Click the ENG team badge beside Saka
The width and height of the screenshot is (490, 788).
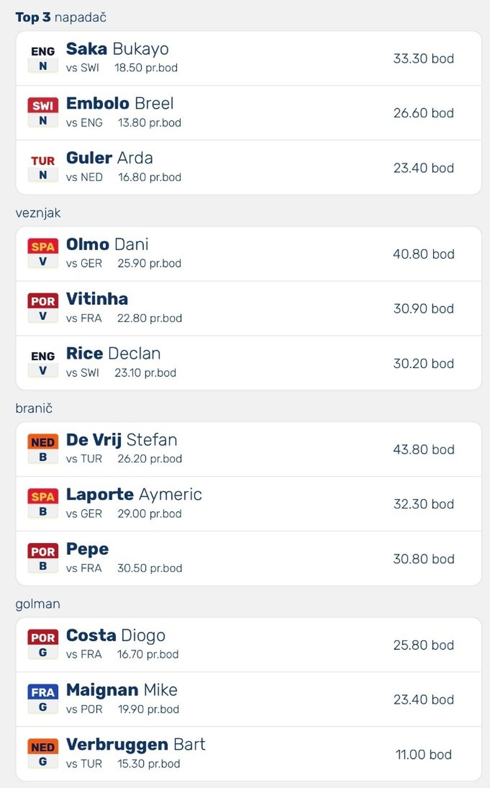pyautogui.click(x=43, y=51)
